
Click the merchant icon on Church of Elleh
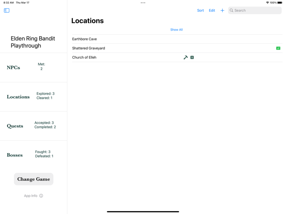192,57
